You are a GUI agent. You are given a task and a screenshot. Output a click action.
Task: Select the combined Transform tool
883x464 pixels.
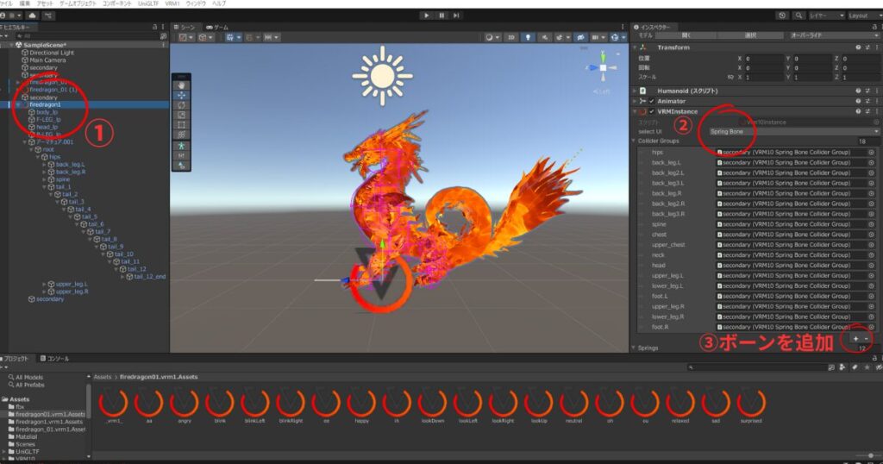[x=181, y=135]
